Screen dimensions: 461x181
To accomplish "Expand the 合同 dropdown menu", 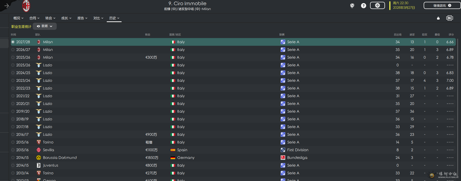I will click(x=34, y=18).
